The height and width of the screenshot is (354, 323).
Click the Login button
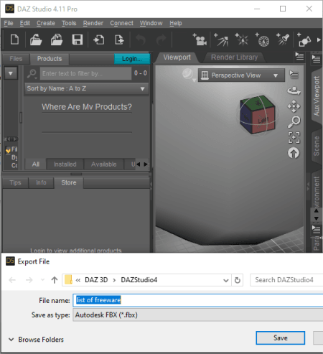click(x=132, y=59)
